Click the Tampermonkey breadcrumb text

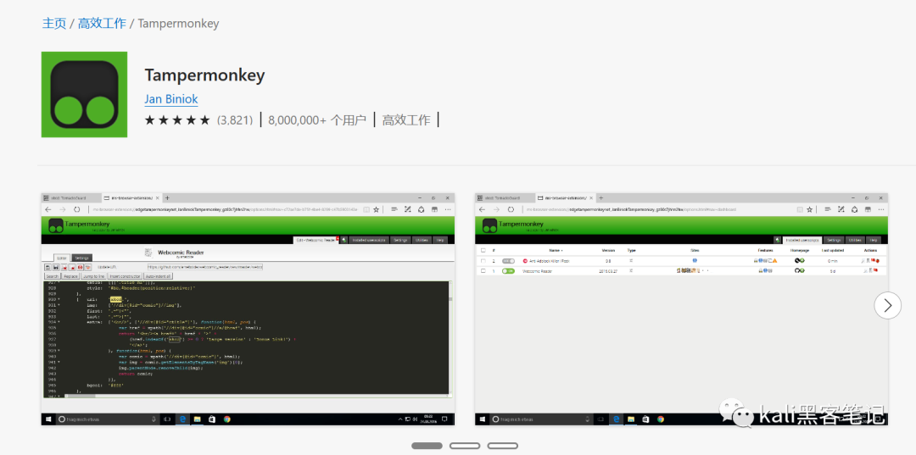[x=178, y=24]
